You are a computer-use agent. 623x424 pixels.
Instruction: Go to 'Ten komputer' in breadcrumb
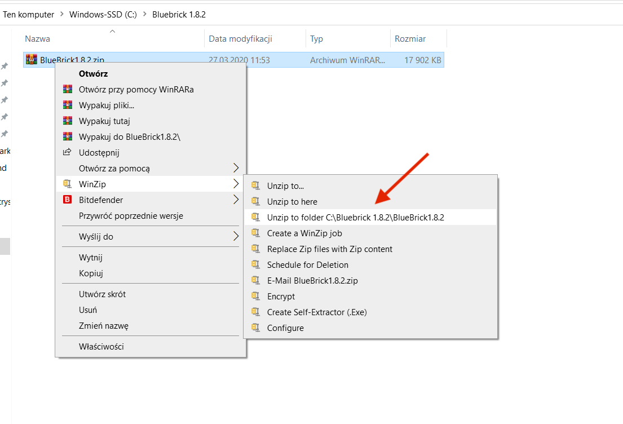pyautogui.click(x=29, y=14)
